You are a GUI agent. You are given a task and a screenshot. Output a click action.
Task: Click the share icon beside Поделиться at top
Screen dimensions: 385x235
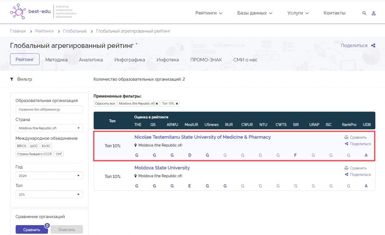(373, 45)
